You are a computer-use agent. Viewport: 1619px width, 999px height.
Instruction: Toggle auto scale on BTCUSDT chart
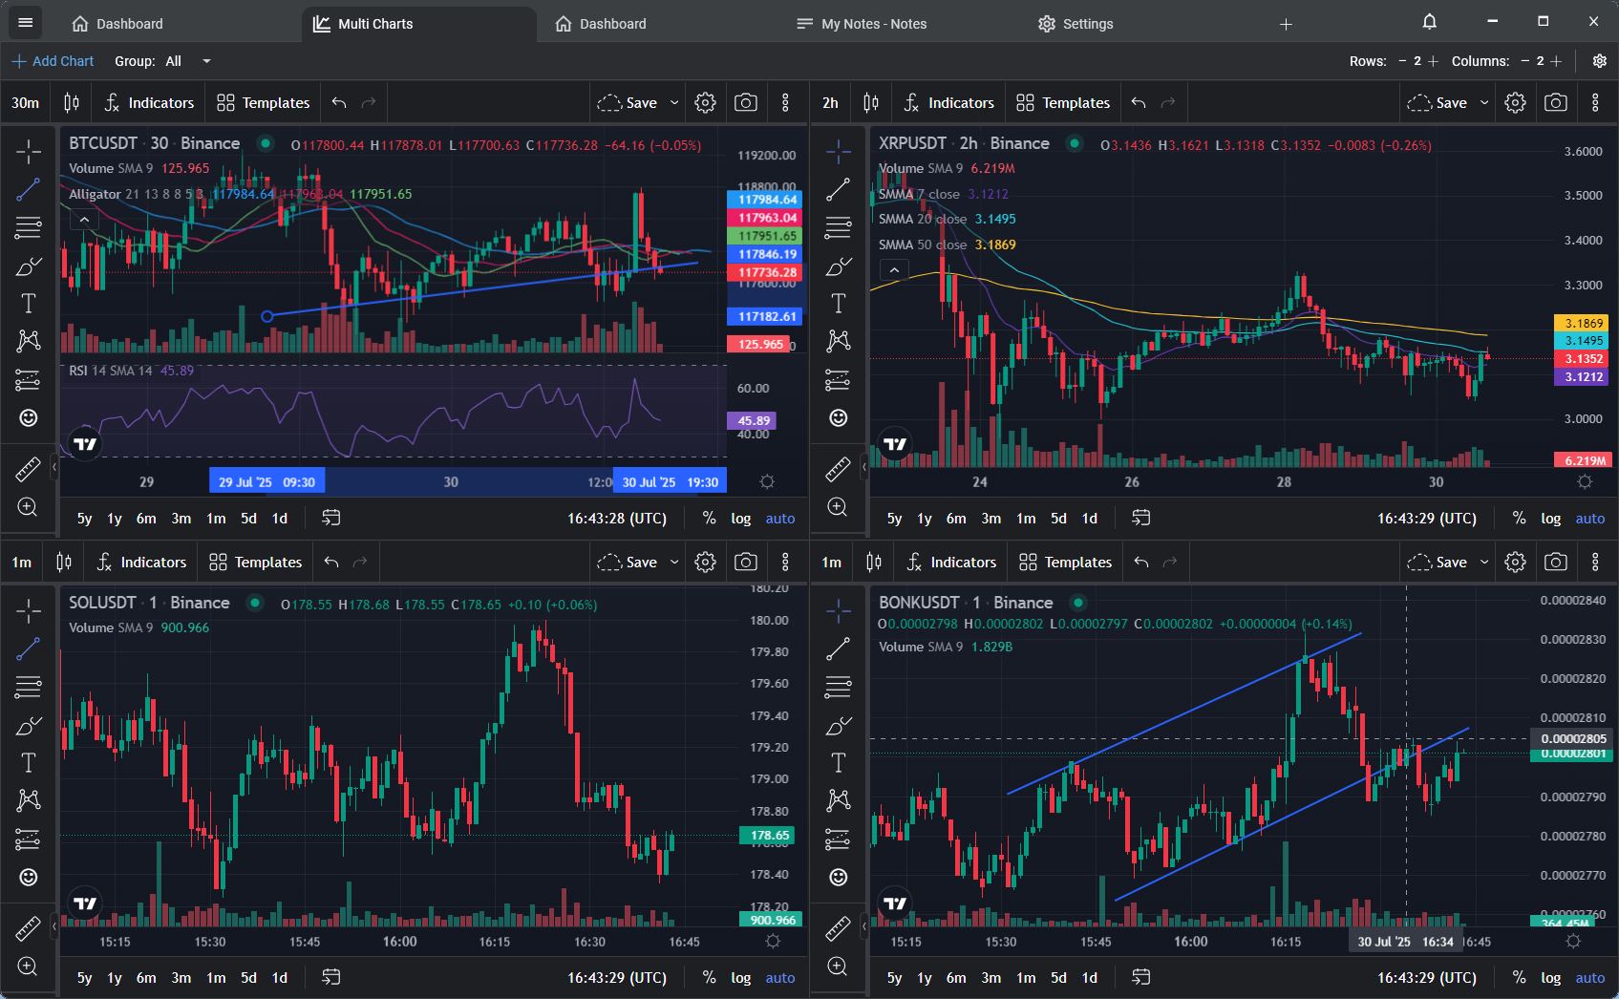coord(780,518)
